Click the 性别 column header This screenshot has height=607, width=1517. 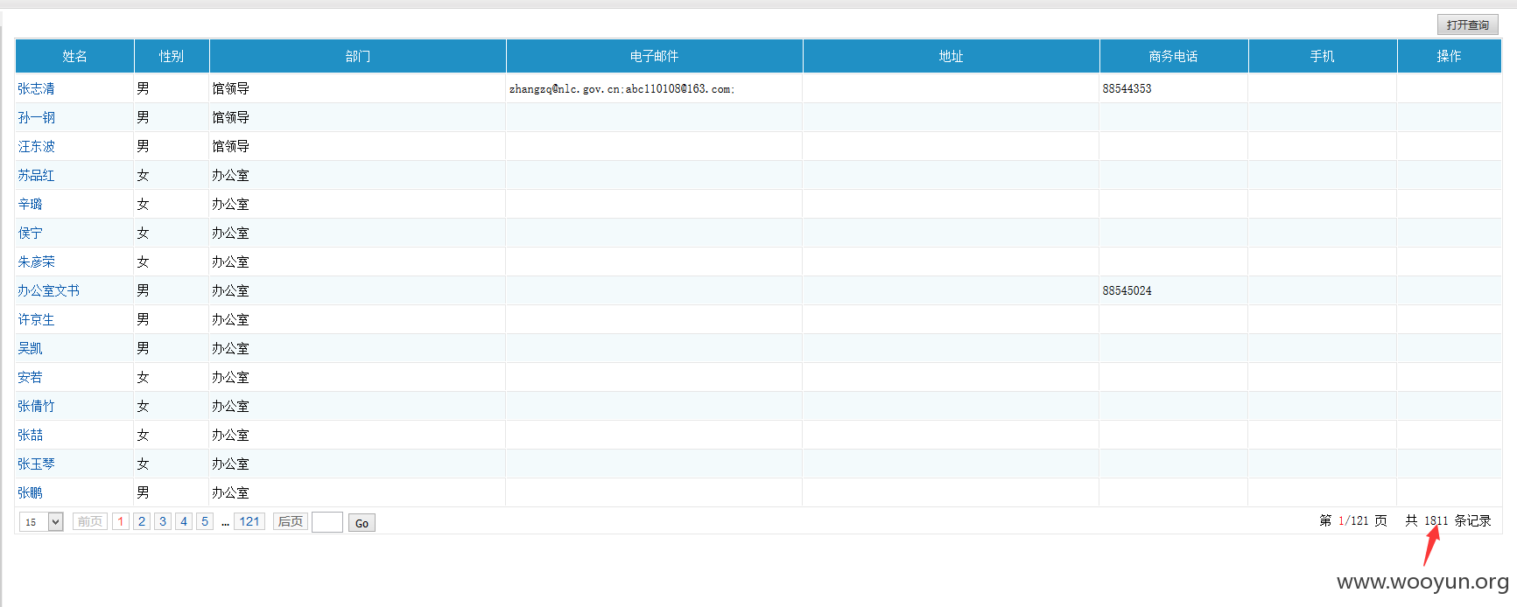(172, 56)
